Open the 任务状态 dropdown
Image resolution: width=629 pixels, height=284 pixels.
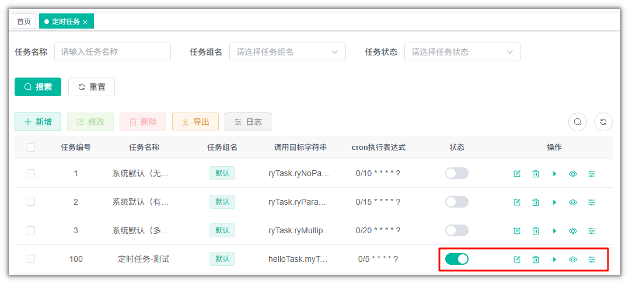(x=463, y=52)
